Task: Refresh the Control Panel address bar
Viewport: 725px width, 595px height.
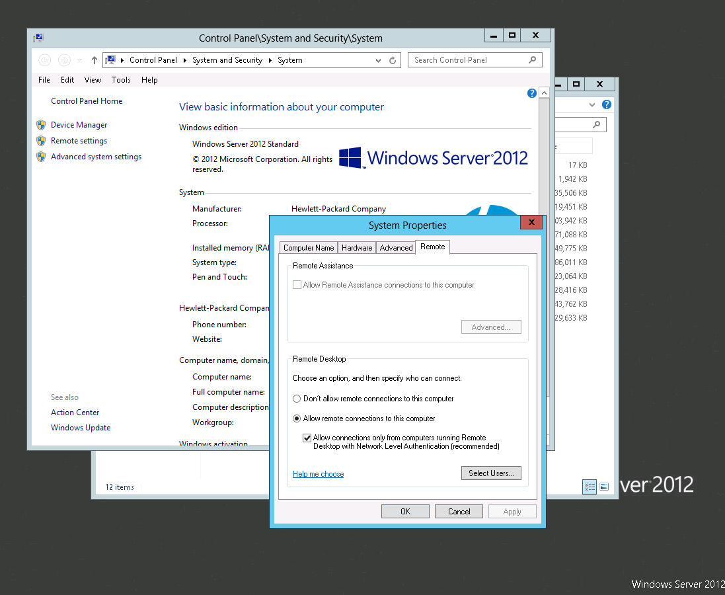Action: [x=393, y=60]
